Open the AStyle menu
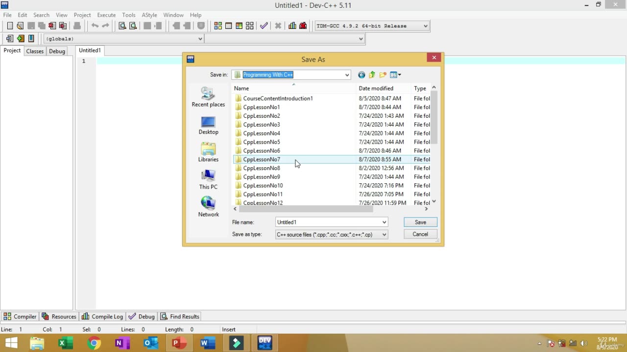This screenshot has width=627, height=352. [x=149, y=15]
